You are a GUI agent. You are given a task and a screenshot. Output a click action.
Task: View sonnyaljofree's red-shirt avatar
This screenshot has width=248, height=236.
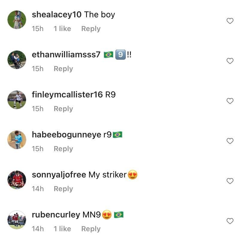point(17,180)
